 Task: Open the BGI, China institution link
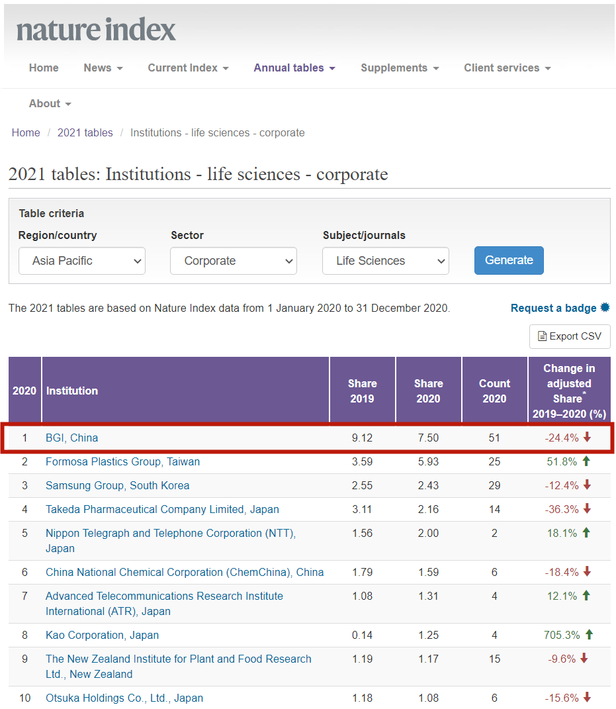click(x=72, y=438)
